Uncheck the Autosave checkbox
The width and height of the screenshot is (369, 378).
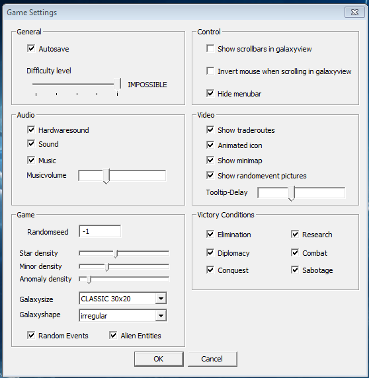click(x=31, y=48)
